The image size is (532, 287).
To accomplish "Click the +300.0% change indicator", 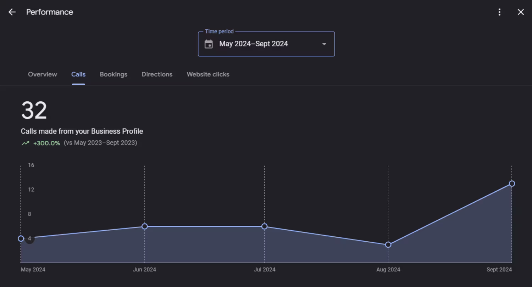I will pos(46,143).
